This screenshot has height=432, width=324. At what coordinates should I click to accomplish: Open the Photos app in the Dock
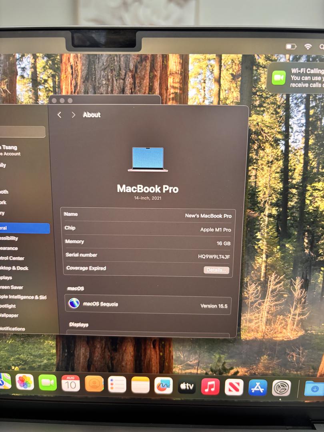[25, 382]
